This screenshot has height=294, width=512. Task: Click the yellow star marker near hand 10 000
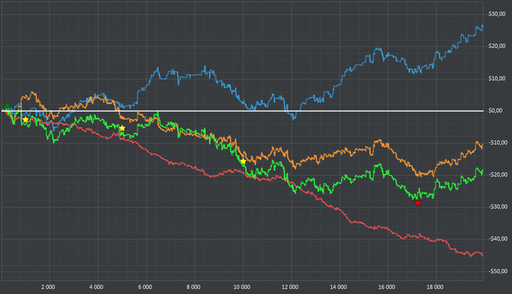click(243, 161)
